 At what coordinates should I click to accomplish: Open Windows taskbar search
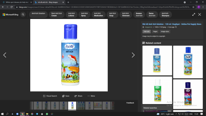7,114
